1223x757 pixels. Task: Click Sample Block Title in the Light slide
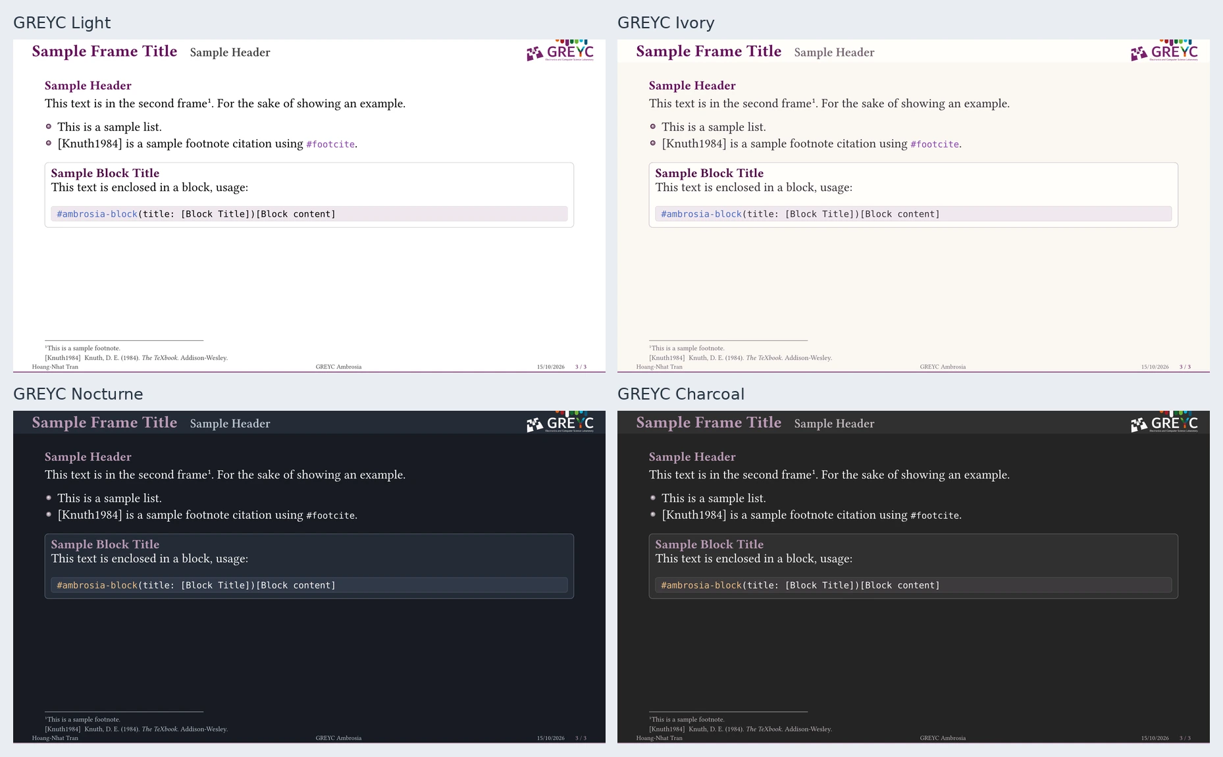[x=105, y=173]
